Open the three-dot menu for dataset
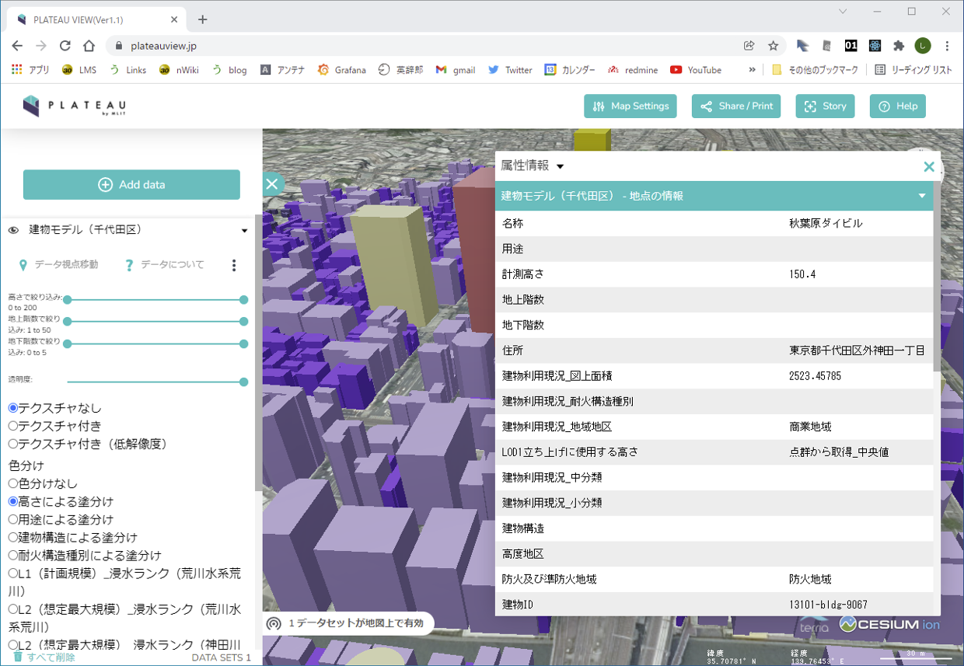Viewport: 964px width, 666px height. coord(234,266)
